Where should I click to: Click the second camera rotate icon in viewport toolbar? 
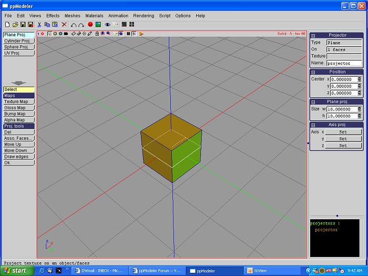pos(79,34)
